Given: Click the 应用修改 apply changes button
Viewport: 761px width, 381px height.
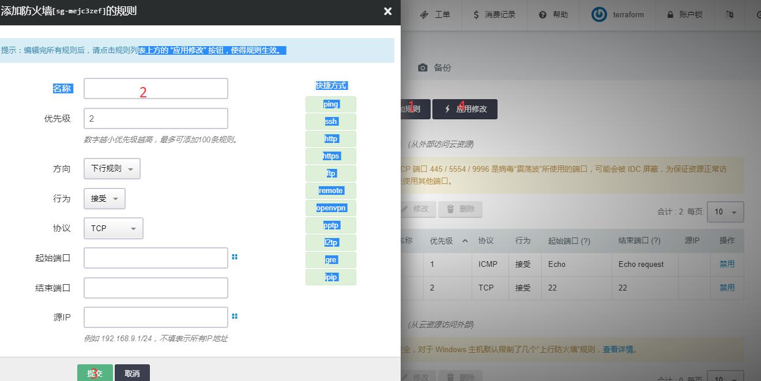Looking at the screenshot, I should point(465,109).
